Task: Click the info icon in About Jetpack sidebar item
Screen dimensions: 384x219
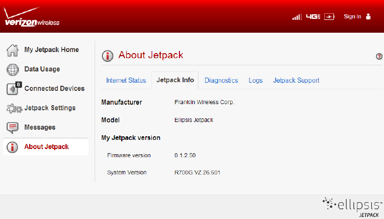Action: (12, 147)
